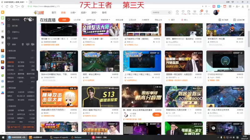Open 分区排行榜 link at top right
Viewport: 250px width, 140px height.
point(239,20)
